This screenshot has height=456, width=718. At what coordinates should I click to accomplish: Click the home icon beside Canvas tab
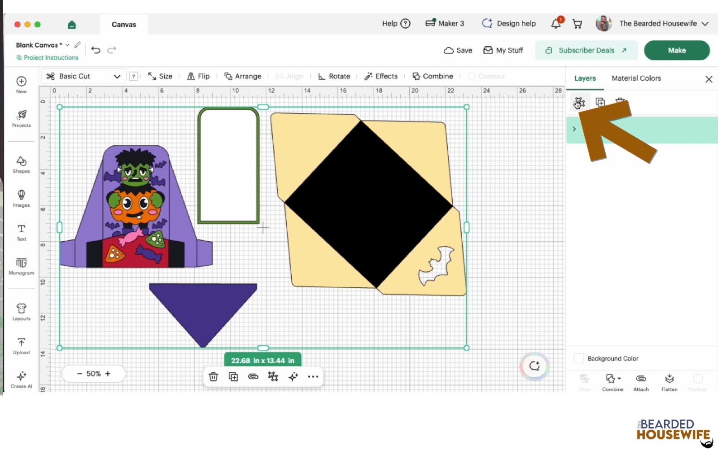tap(72, 25)
